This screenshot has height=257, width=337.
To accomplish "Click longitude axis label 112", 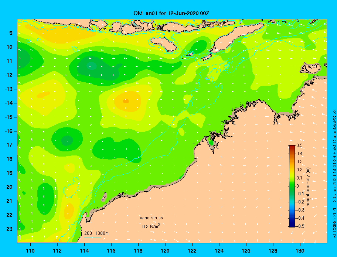I will pyautogui.click(x=57, y=251).
